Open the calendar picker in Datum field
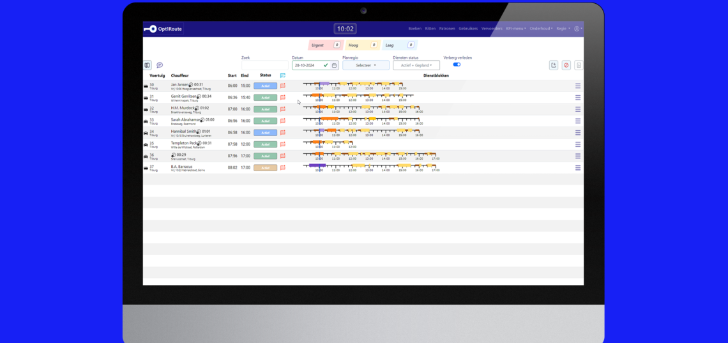728x343 pixels. click(x=334, y=65)
